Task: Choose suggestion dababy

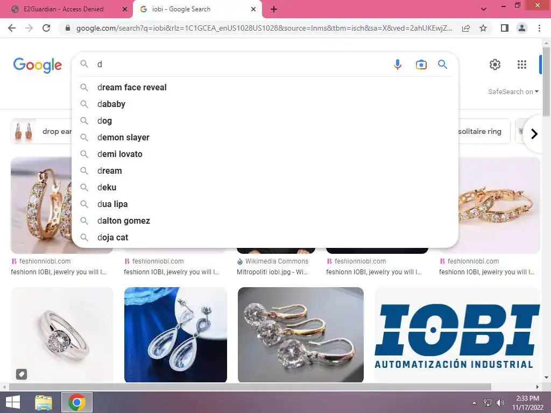Action: pos(265,104)
